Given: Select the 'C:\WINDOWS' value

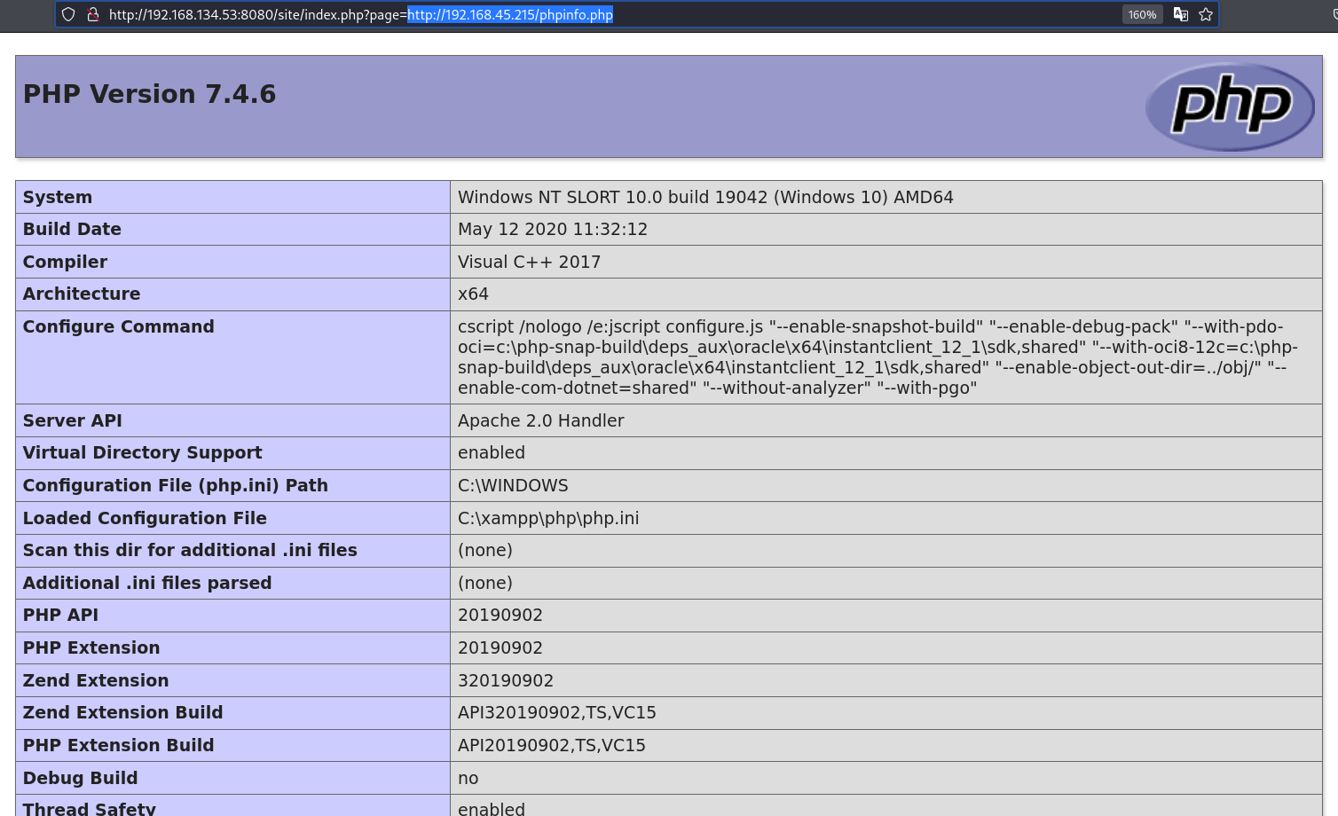Looking at the screenshot, I should coord(513,485).
